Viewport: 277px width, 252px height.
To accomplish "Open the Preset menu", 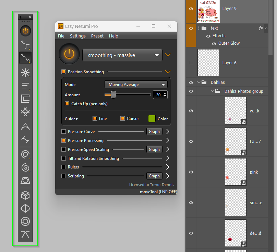I will coord(97,36).
